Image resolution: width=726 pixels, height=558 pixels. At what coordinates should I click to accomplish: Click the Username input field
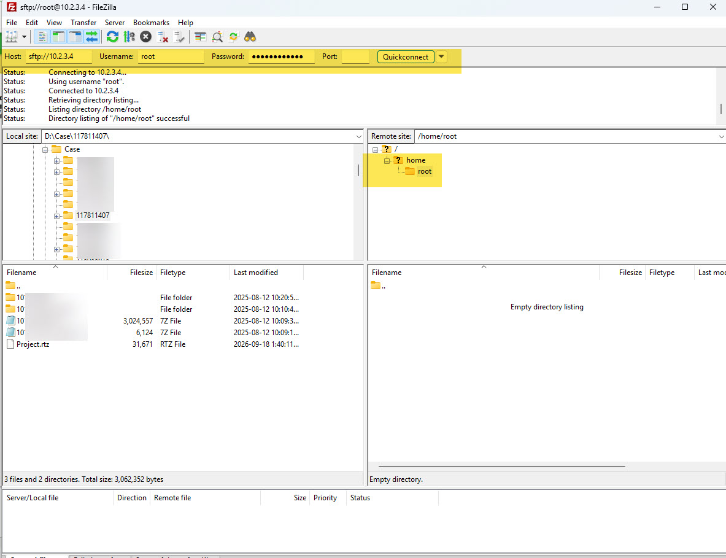tap(171, 56)
